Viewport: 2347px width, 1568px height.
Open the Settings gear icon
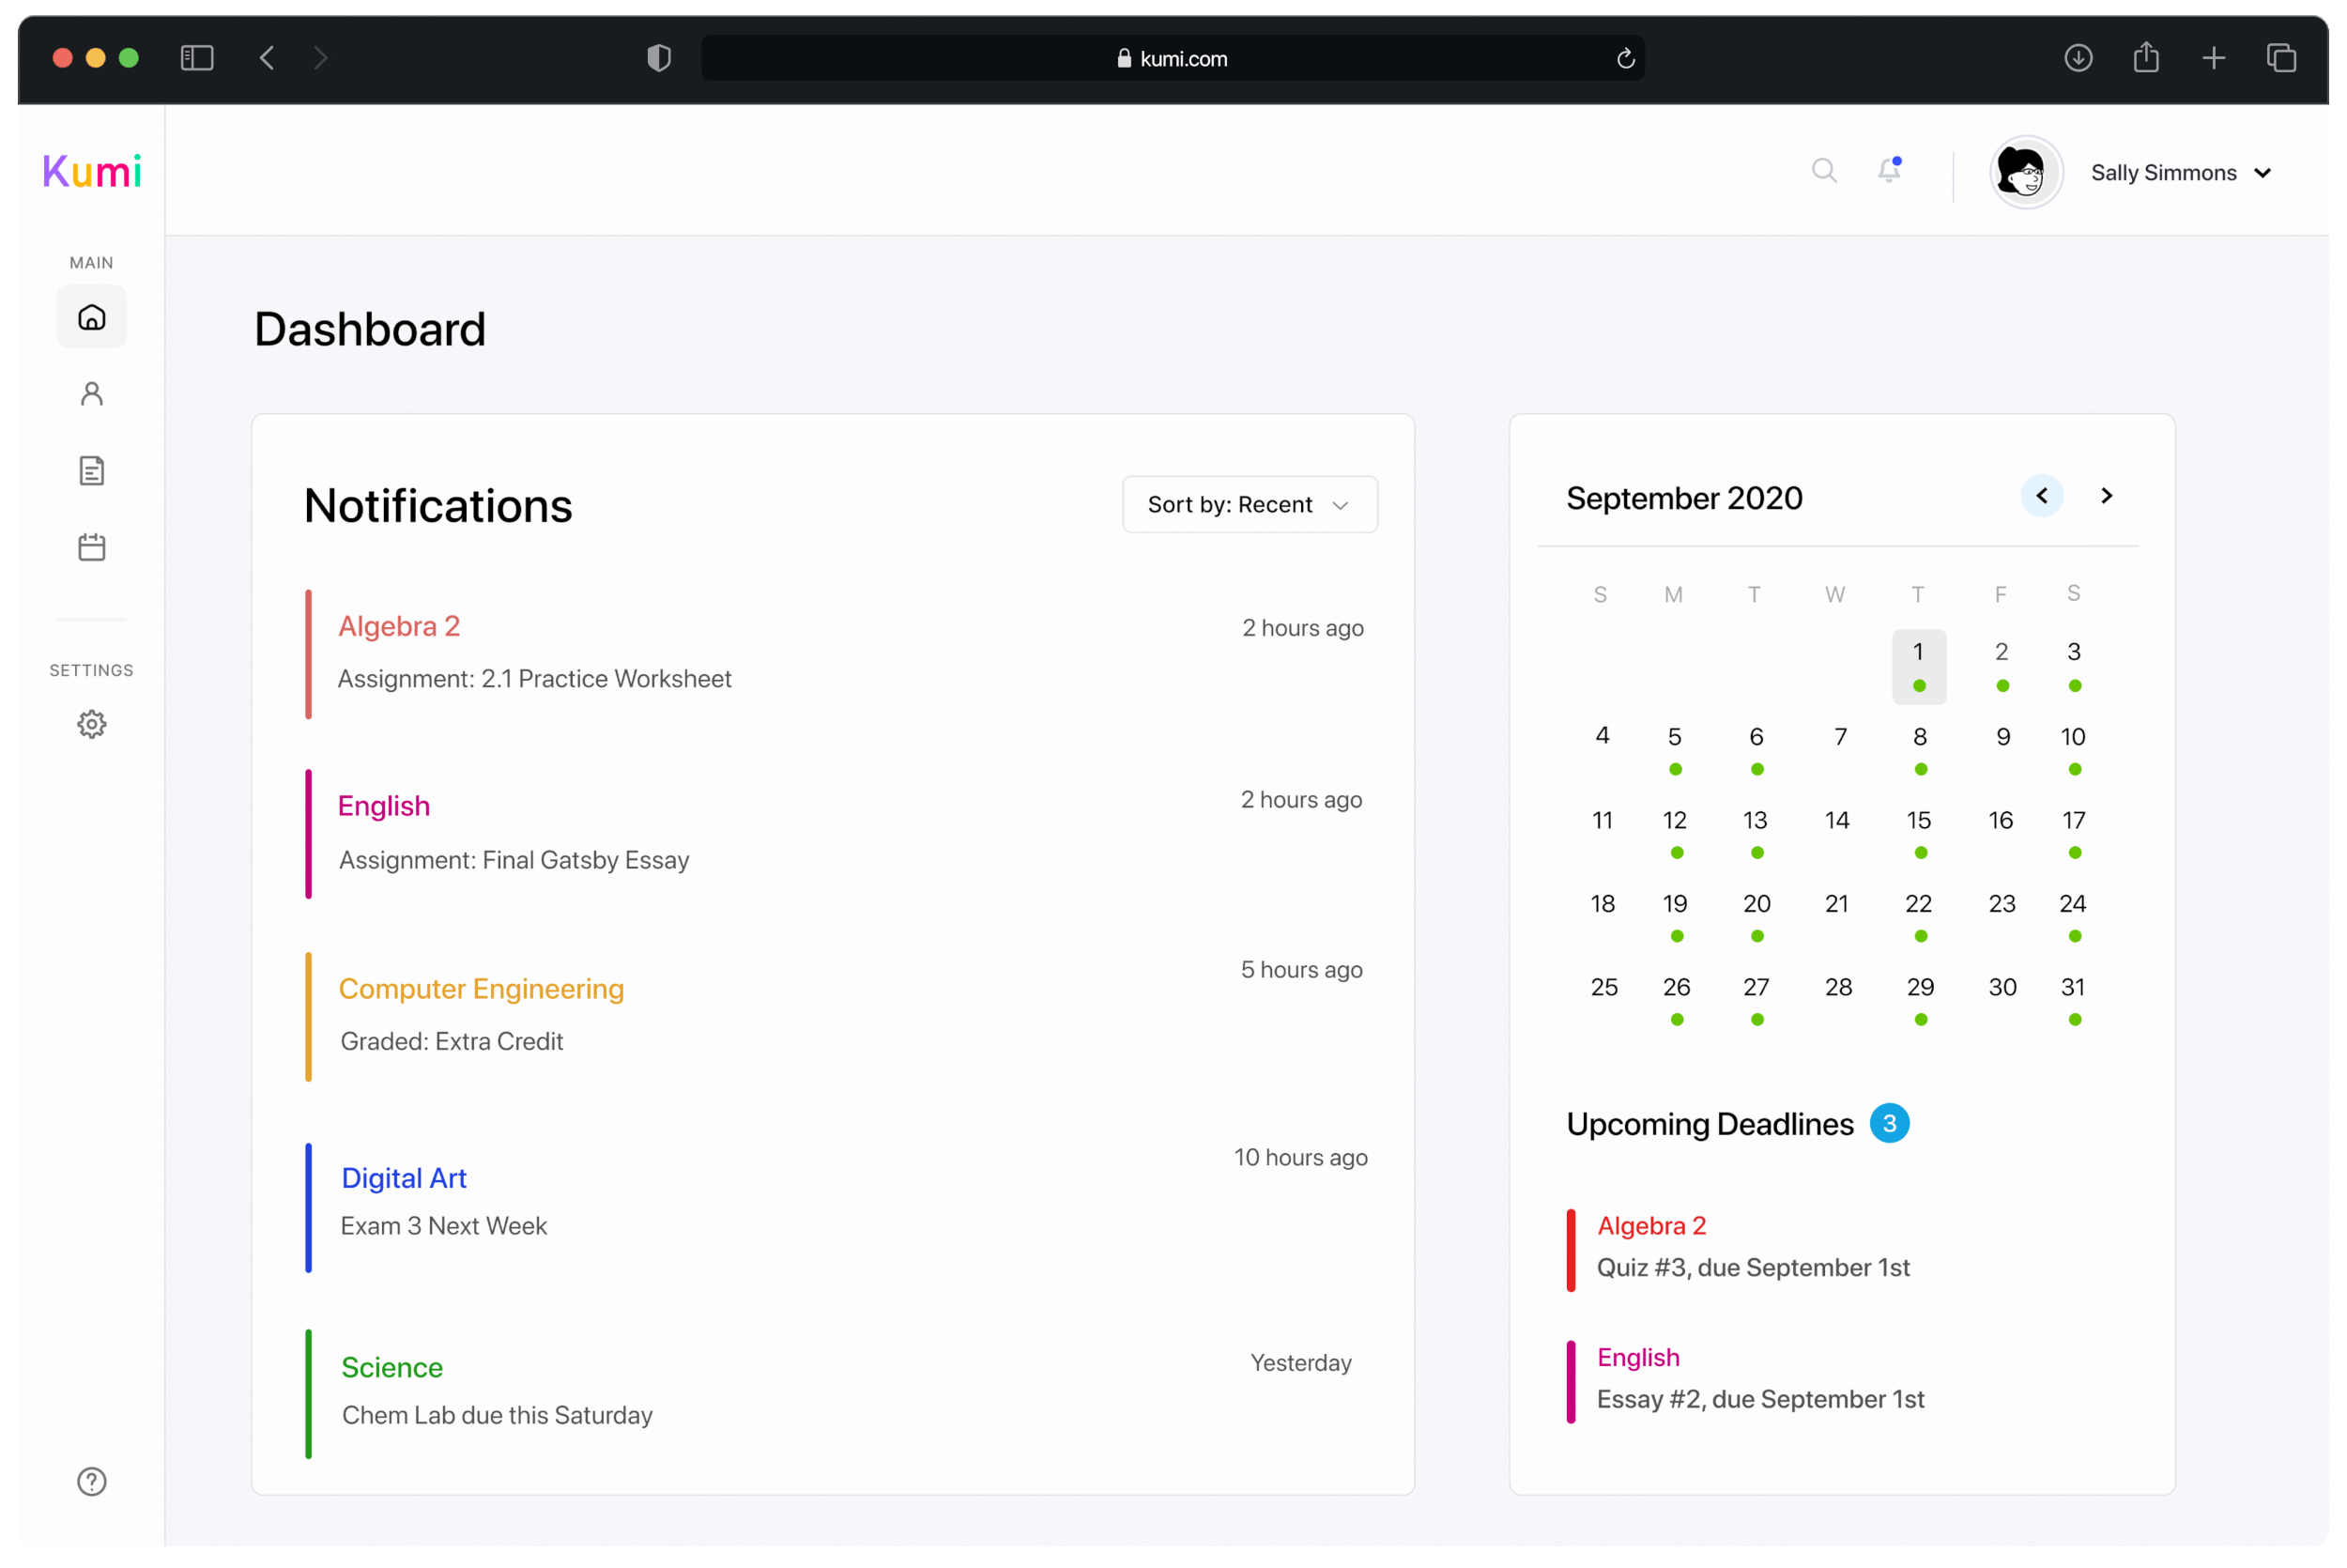tap(91, 724)
